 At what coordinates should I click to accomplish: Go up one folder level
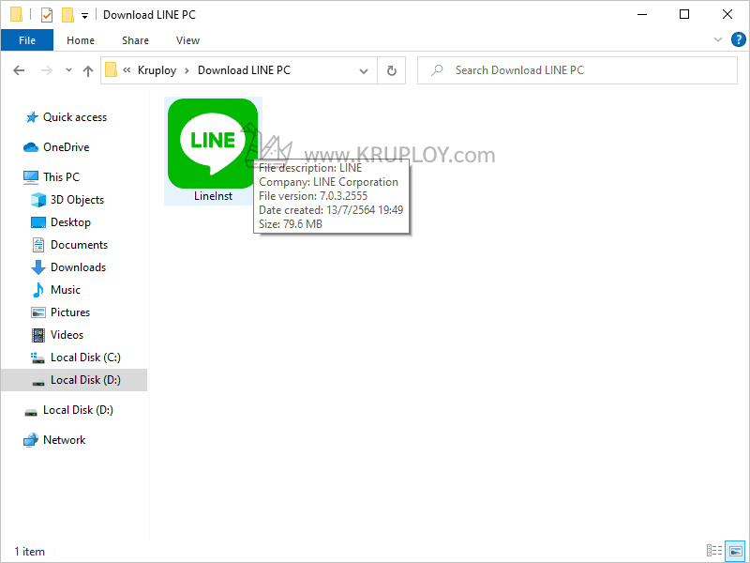(x=88, y=71)
